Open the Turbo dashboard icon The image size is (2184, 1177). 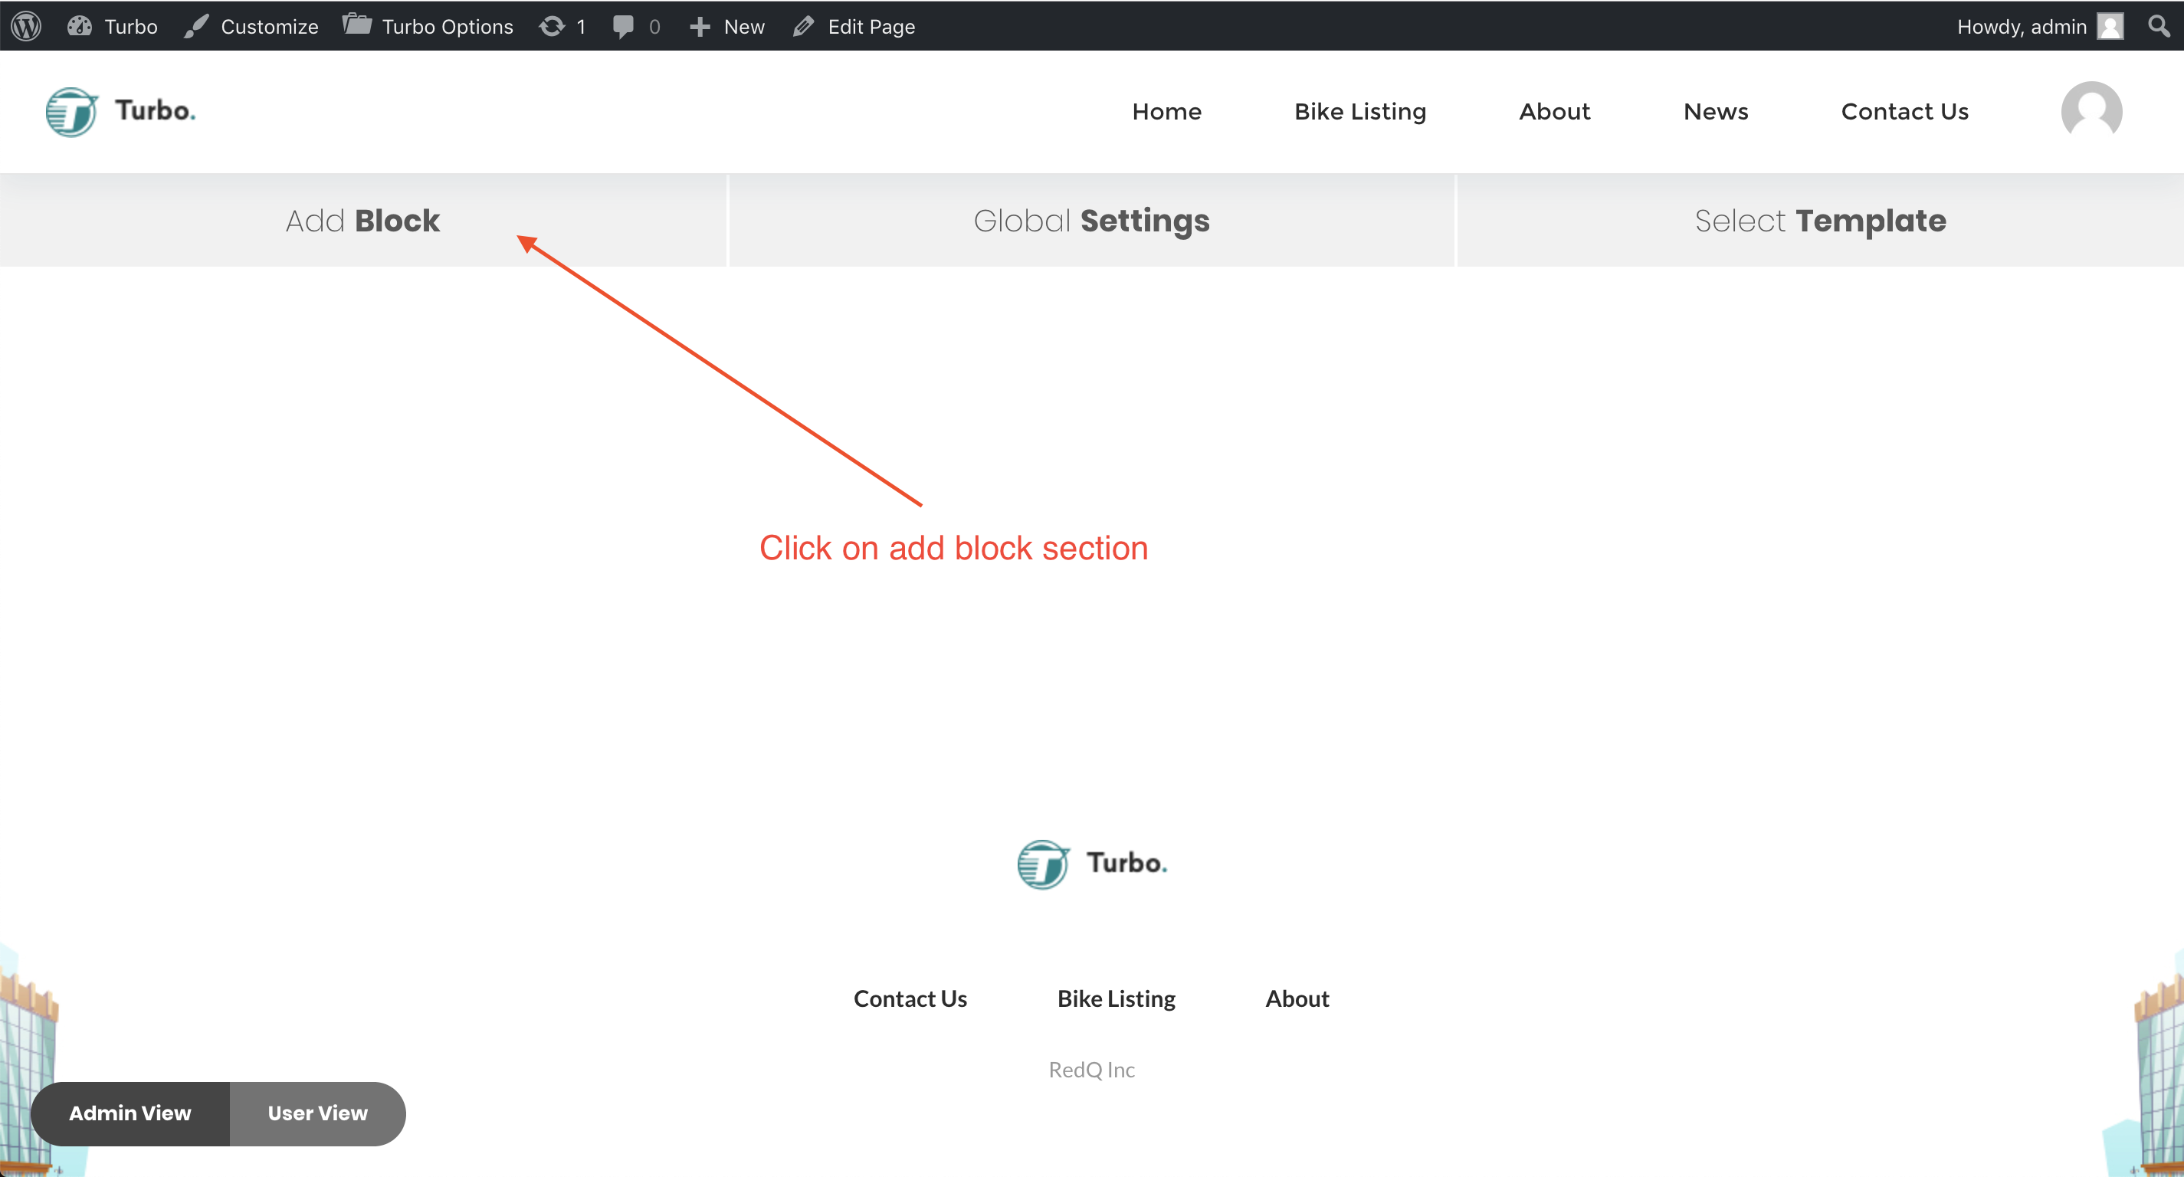pos(79,25)
